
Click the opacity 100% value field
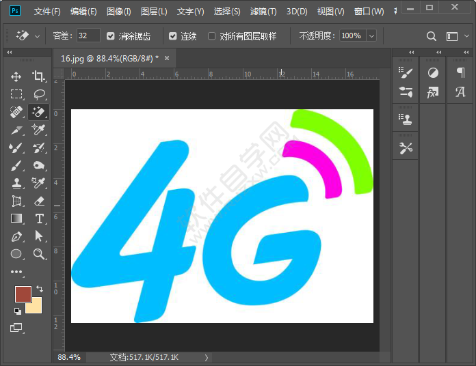pyautogui.click(x=353, y=36)
